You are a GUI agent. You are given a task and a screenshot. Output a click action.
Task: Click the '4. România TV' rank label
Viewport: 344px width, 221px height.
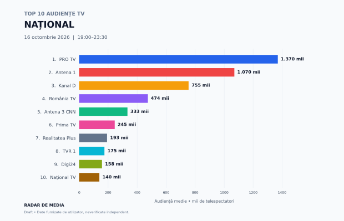(x=59, y=99)
